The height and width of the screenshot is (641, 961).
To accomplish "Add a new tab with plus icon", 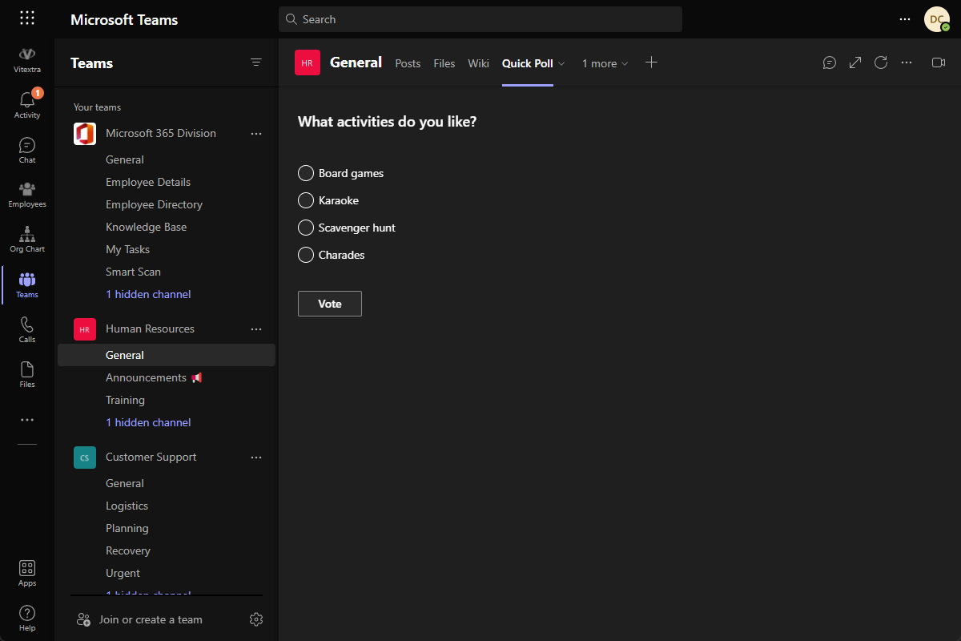I will (x=652, y=62).
